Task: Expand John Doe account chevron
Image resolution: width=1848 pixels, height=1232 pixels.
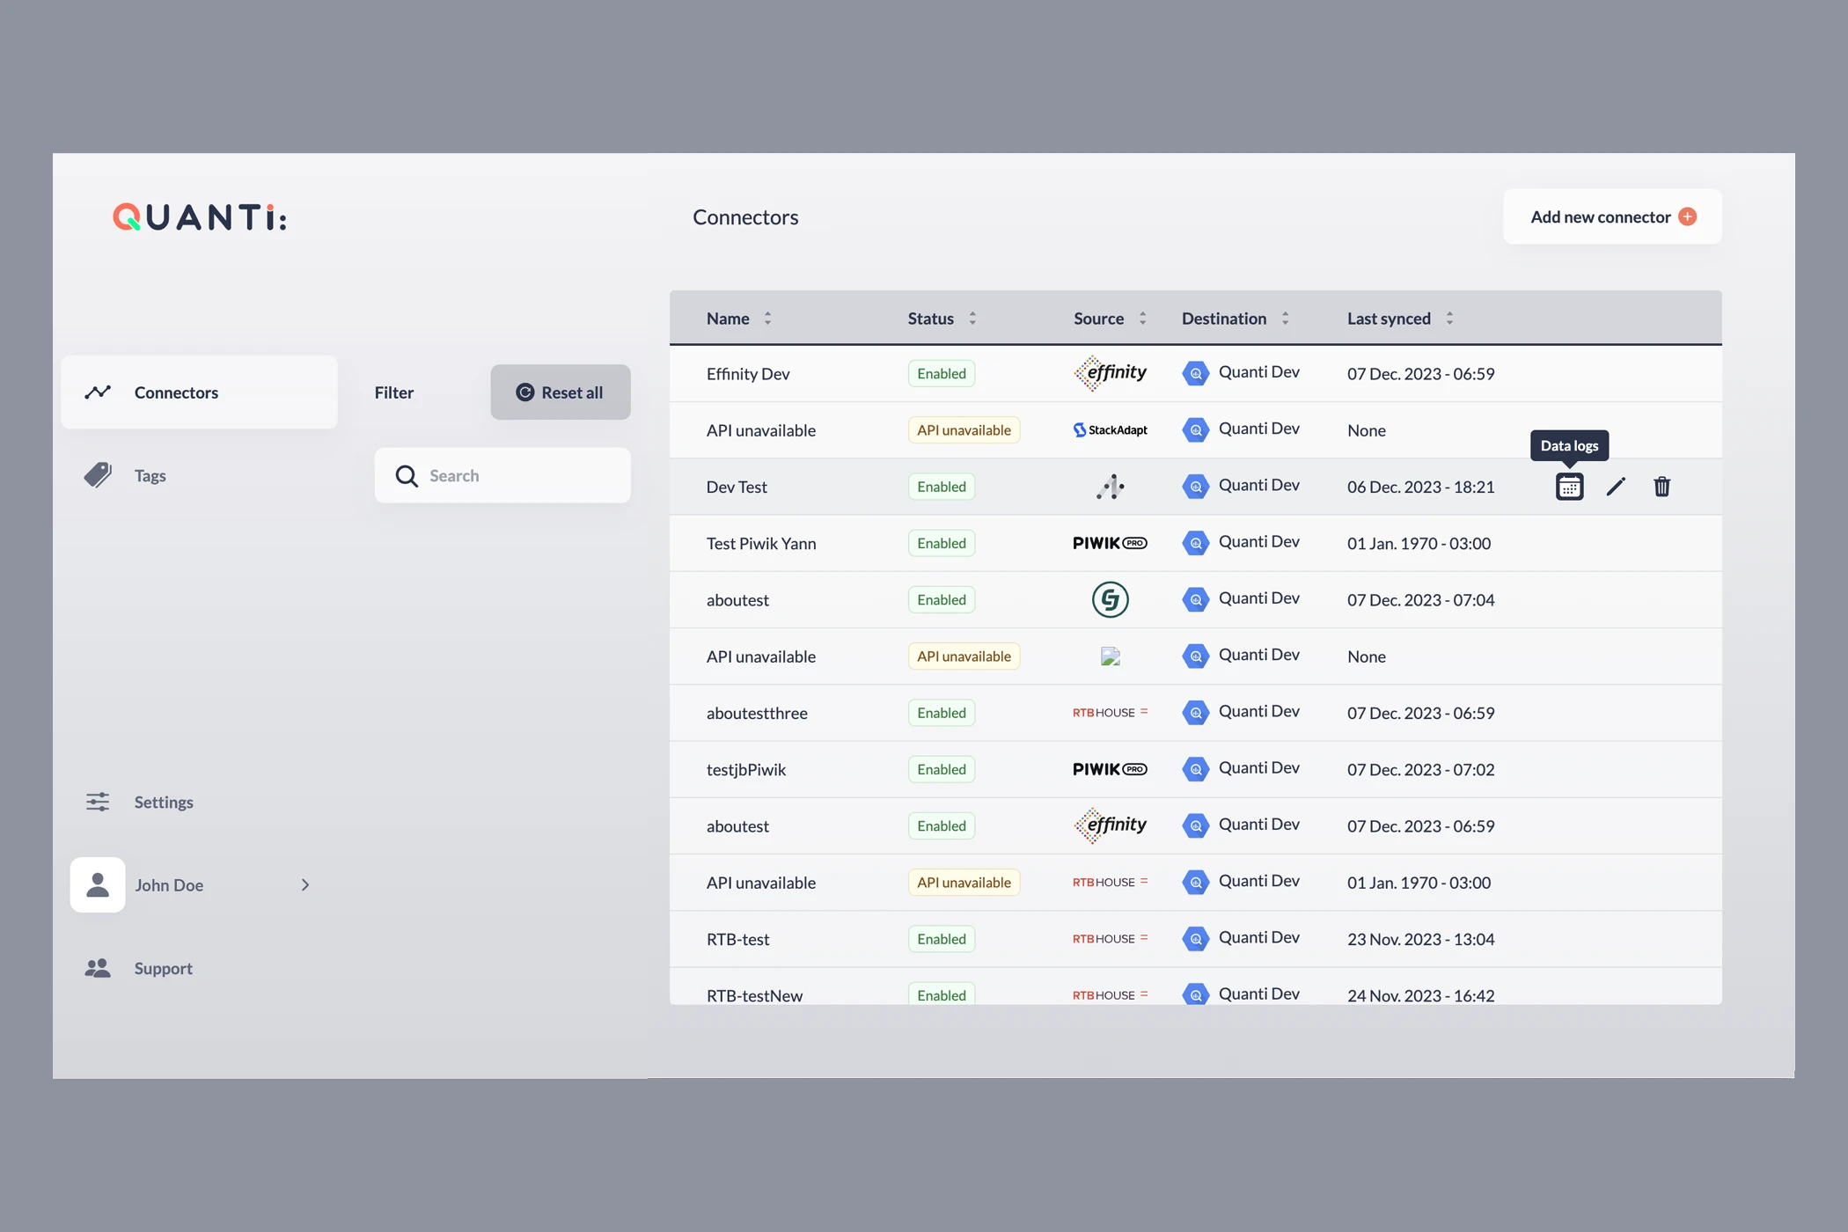Action: tap(305, 885)
